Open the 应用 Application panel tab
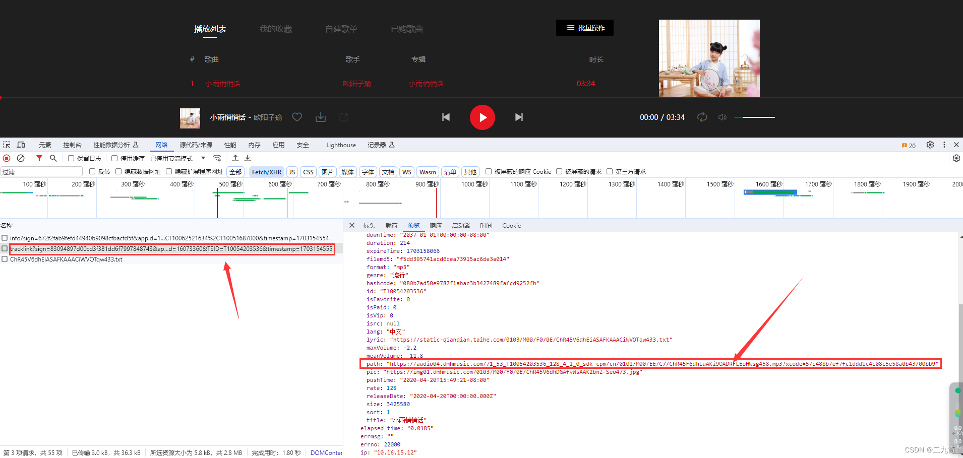 tap(279, 145)
